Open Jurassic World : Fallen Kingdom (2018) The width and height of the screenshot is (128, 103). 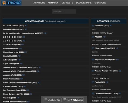[x=20, y=71]
